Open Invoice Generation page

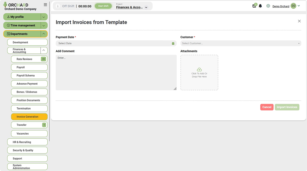coord(29,117)
